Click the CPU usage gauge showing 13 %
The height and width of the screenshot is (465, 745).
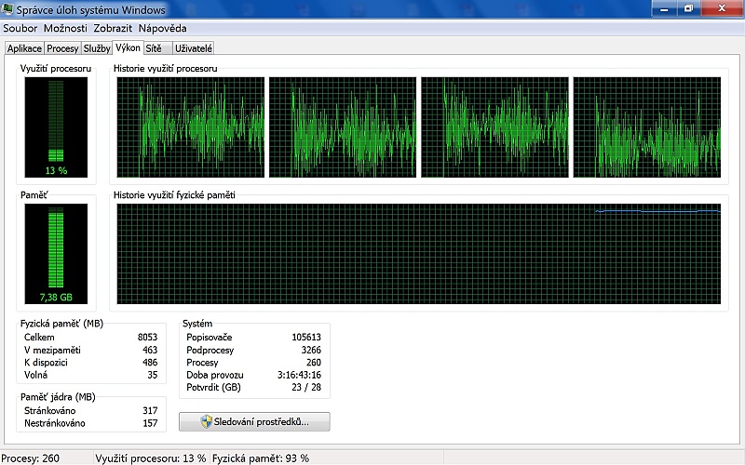(x=56, y=127)
